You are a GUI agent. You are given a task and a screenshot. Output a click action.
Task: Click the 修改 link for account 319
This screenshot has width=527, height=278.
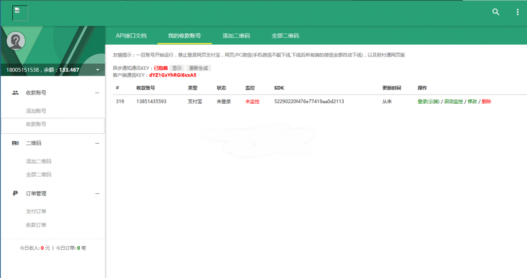pyautogui.click(x=472, y=102)
